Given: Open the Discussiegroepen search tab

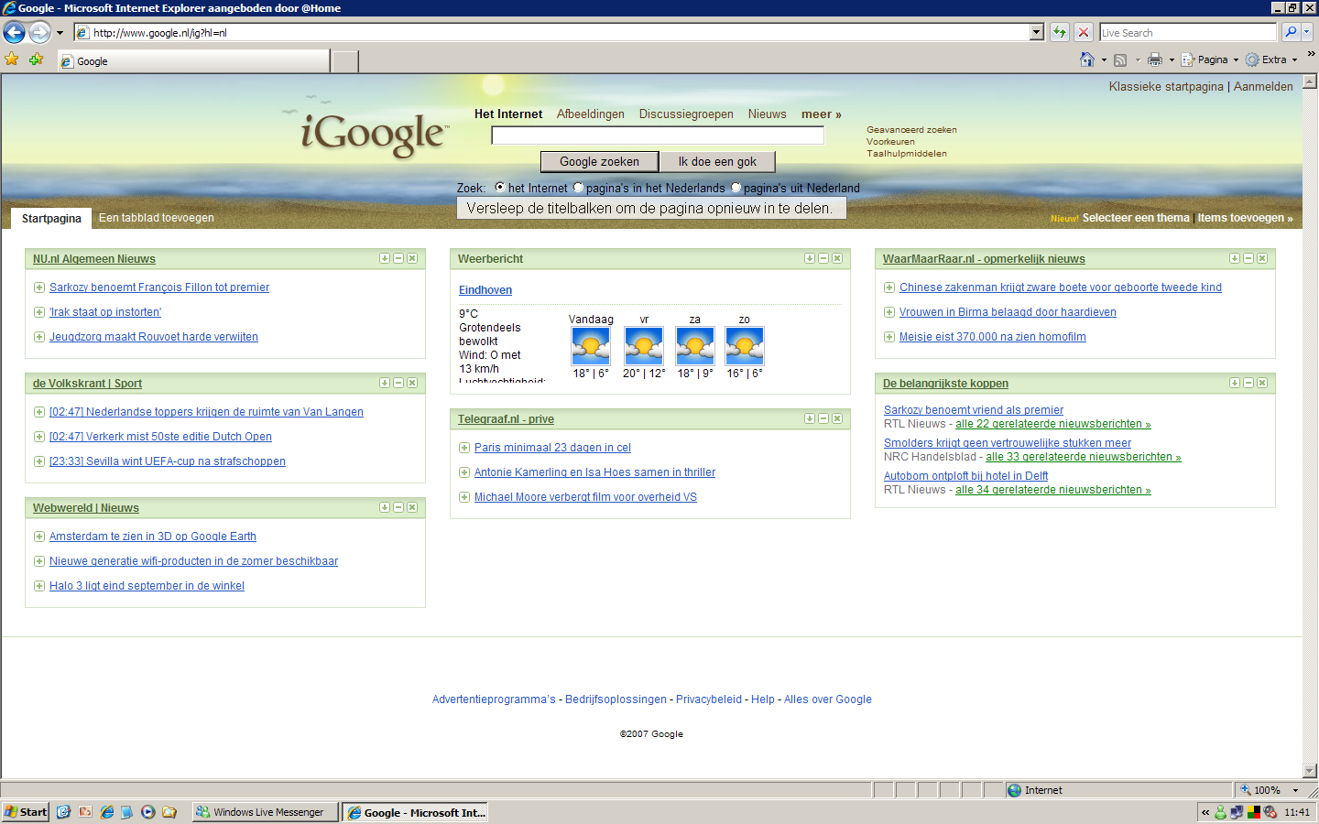Looking at the screenshot, I should pos(686,114).
